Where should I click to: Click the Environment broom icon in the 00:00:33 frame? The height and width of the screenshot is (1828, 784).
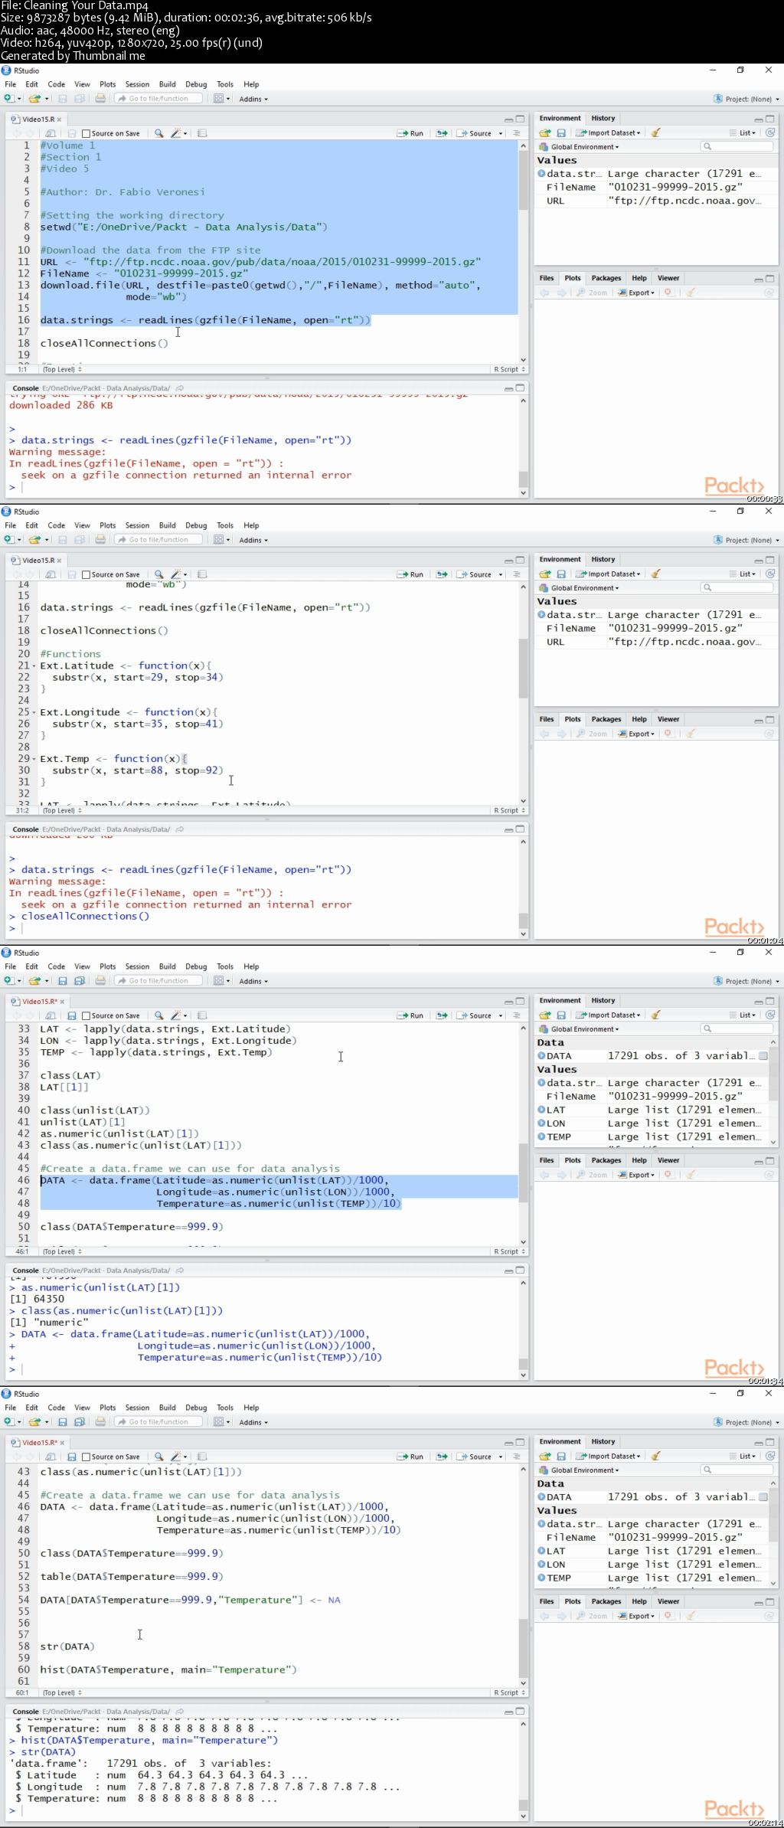(x=656, y=132)
